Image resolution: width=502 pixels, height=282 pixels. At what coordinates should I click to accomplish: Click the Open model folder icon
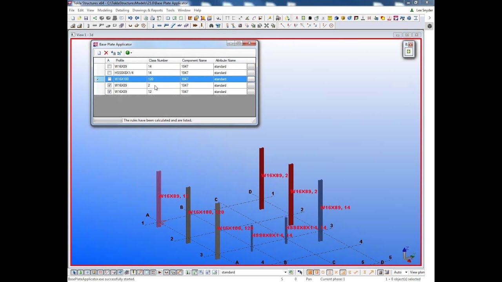(79, 18)
